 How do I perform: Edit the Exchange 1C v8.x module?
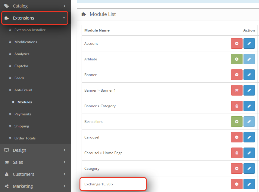point(249,184)
